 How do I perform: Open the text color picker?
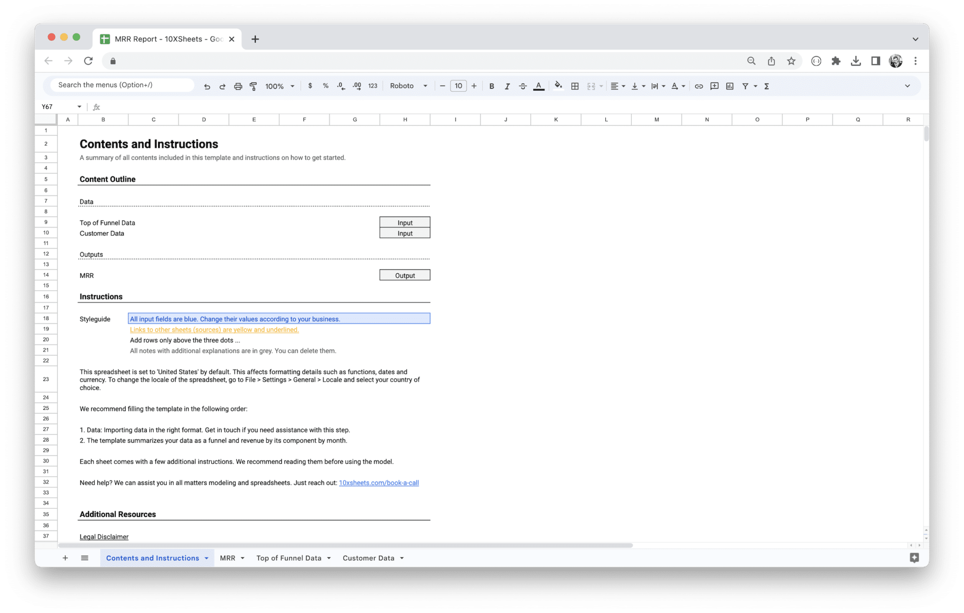click(x=538, y=86)
